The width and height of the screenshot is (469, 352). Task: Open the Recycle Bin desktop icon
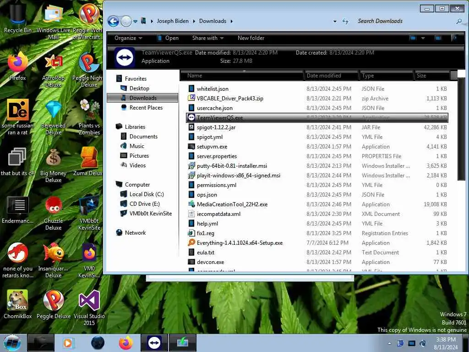pos(18,18)
